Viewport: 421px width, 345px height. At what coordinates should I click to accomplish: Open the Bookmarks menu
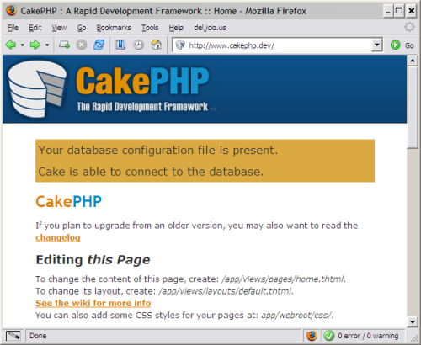click(x=114, y=28)
